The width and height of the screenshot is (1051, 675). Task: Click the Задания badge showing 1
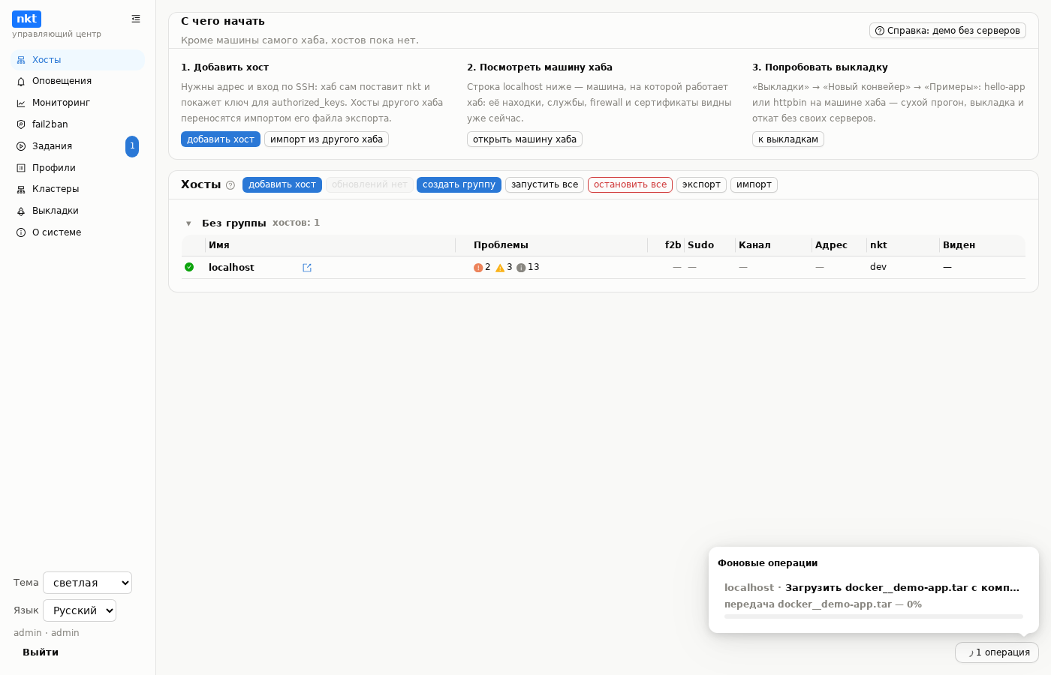[x=132, y=146]
